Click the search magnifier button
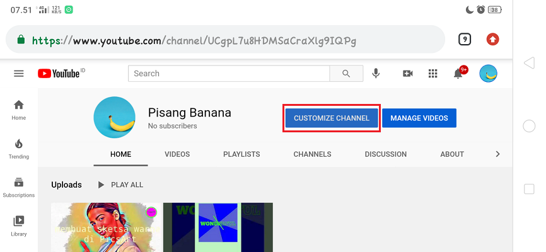 point(346,74)
